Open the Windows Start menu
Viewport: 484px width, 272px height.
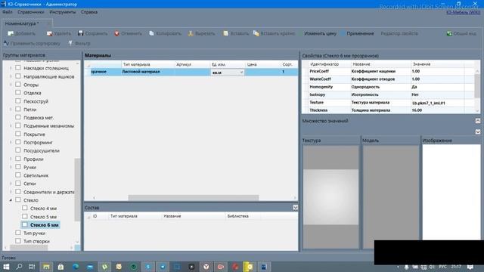tap(6, 267)
